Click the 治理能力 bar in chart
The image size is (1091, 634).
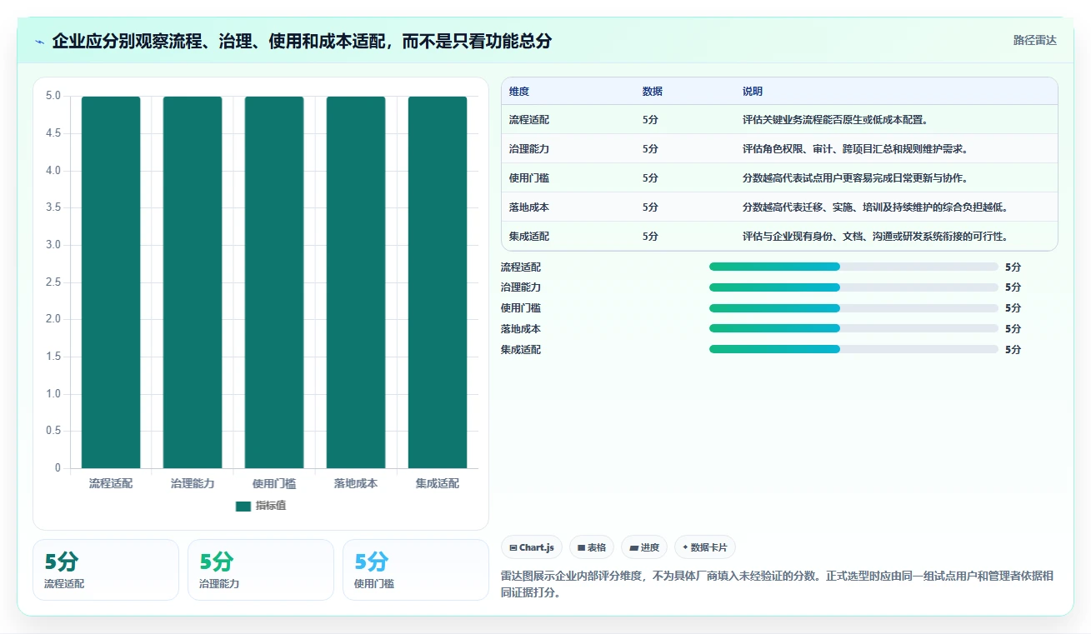(x=193, y=282)
